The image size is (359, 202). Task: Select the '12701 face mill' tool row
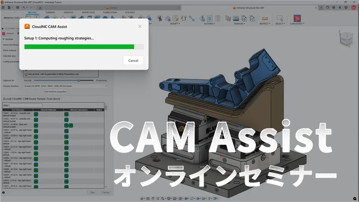[x=53, y=126]
